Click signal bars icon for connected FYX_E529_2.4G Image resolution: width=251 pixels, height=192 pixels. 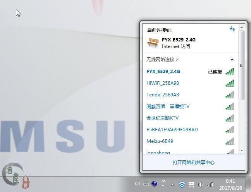[x=230, y=72]
